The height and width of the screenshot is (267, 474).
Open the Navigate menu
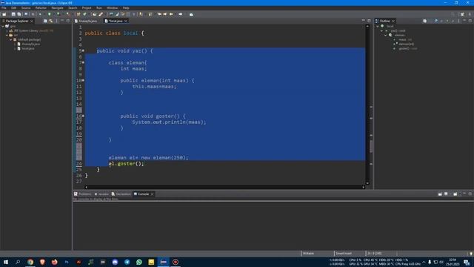point(57,8)
